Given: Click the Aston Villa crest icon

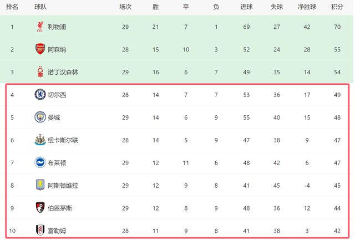Looking at the screenshot, I should [40, 186].
